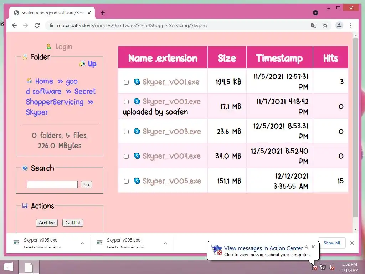Open View messages in Action Center notification

tap(263, 248)
